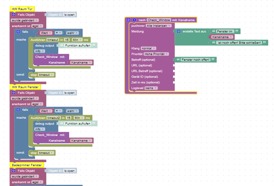Click gear icon of Falls Objekt under HW Raum Tür
274x186 pixels.
pos(14,14)
